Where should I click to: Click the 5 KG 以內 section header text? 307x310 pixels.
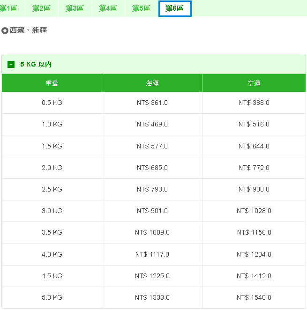[36, 65]
